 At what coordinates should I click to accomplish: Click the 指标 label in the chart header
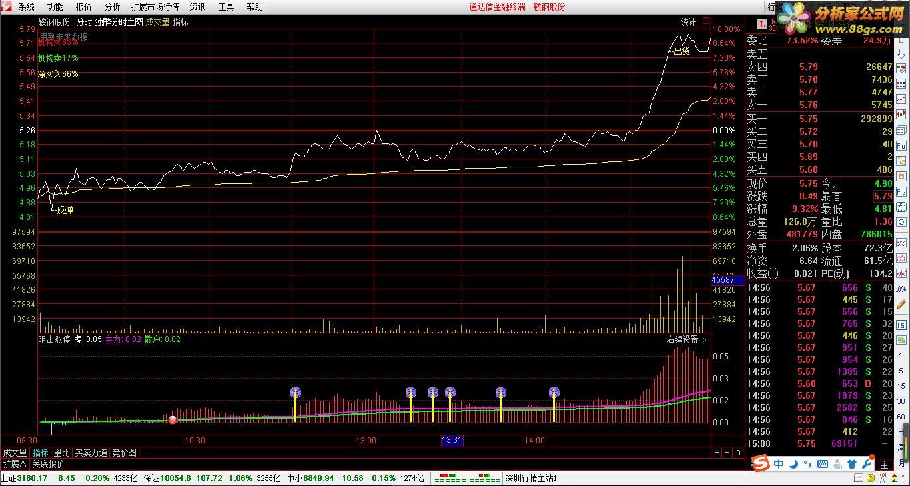[x=181, y=22]
